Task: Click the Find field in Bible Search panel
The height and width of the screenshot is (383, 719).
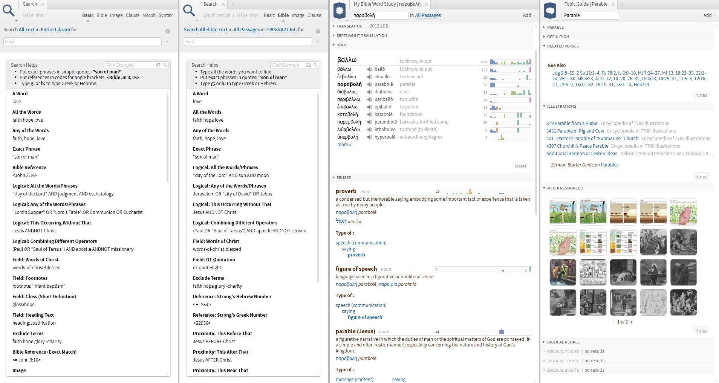Action: pos(248,42)
